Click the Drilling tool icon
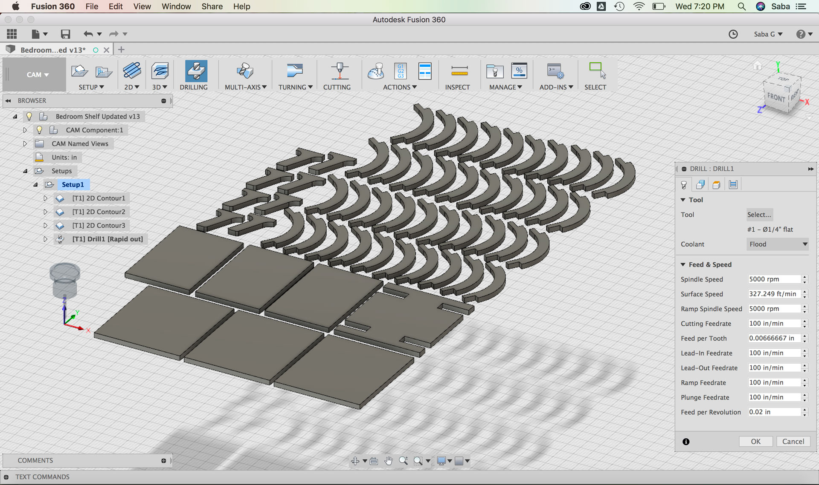 (196, 72)
